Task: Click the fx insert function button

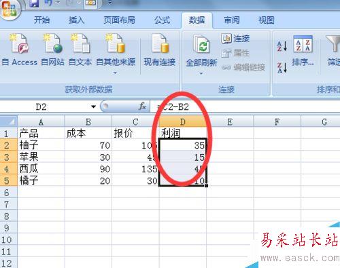Action: pos(142,106)
